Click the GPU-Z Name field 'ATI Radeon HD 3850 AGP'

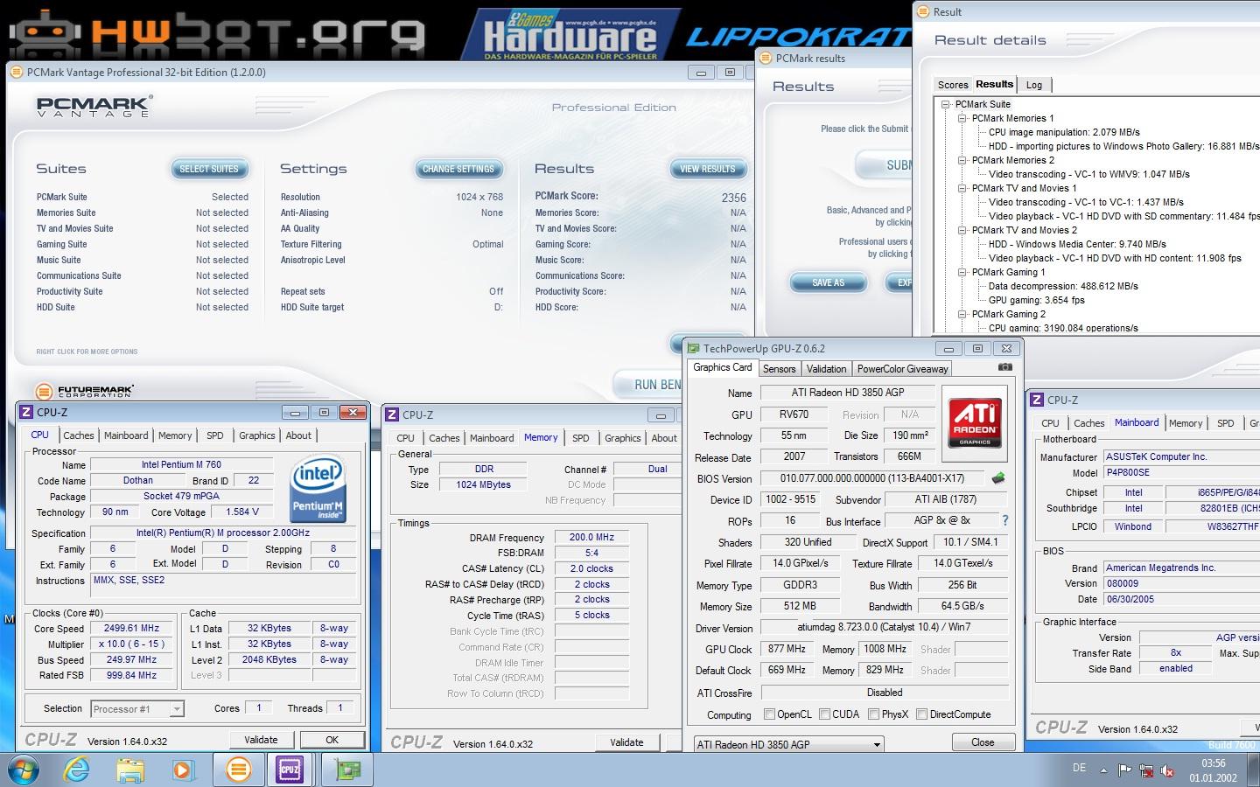(847, 393)
